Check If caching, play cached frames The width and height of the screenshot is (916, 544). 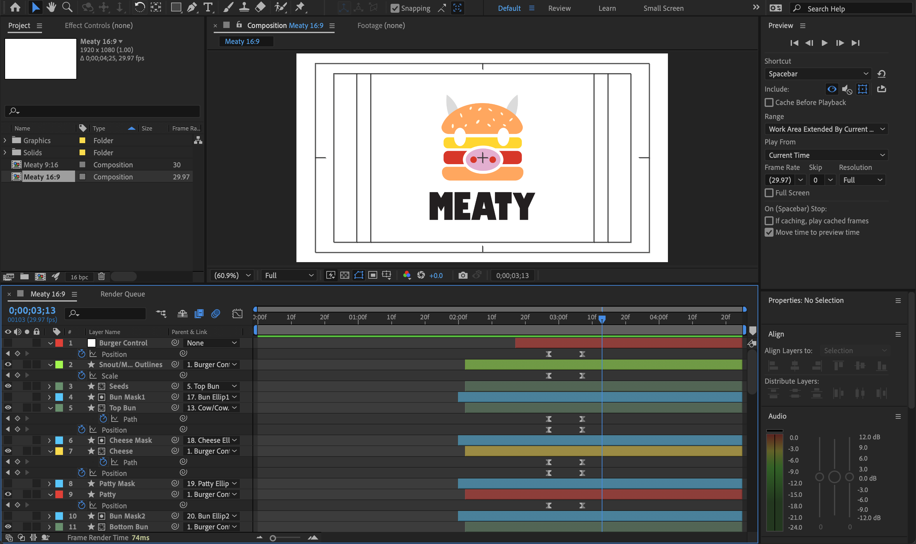point(769,221)
